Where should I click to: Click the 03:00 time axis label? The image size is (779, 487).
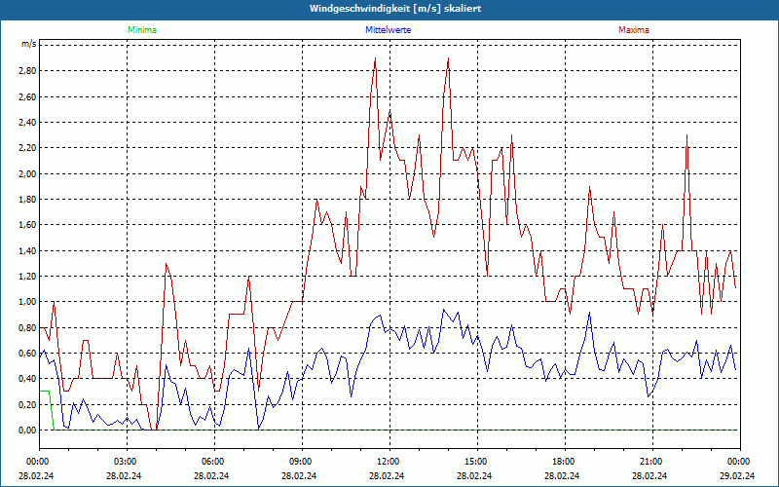[125, 462]
